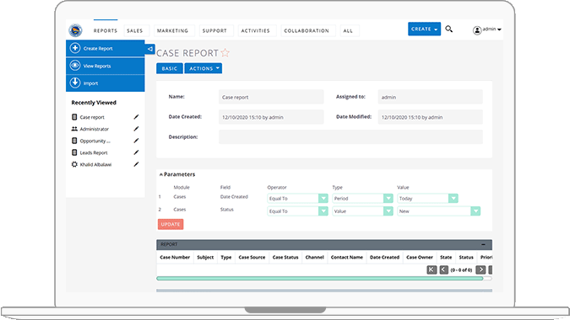This screenshot has width=570, height=320.
Task: Click the horizontal scrollbar under report table
Action: (x=320, y=279)
